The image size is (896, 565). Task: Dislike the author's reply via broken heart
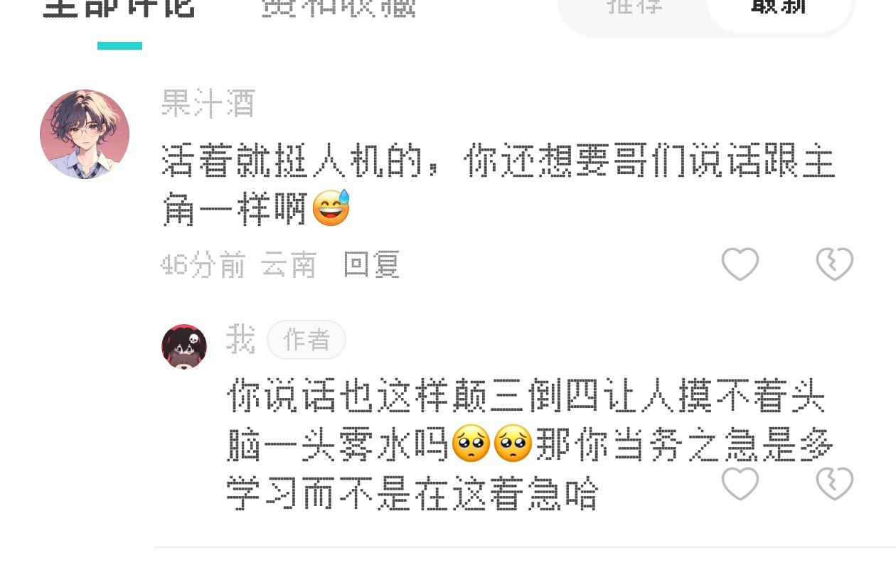click(x=834, y=484)
